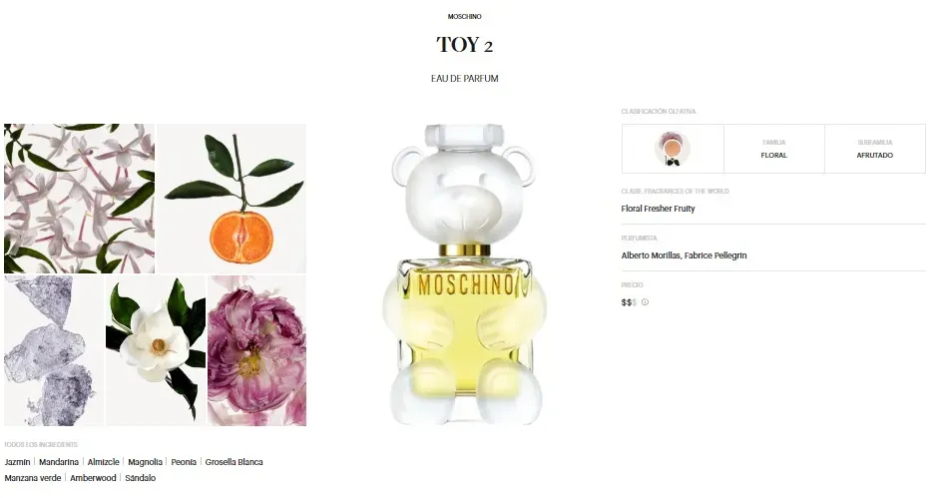
Task: Click the Jazmín ingredient link
Action: [x=17, y=462]
